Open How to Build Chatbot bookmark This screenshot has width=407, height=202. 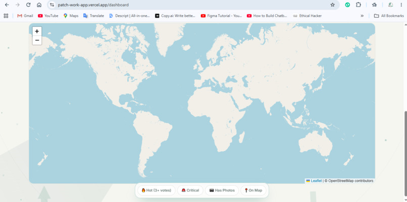point(267,16)
